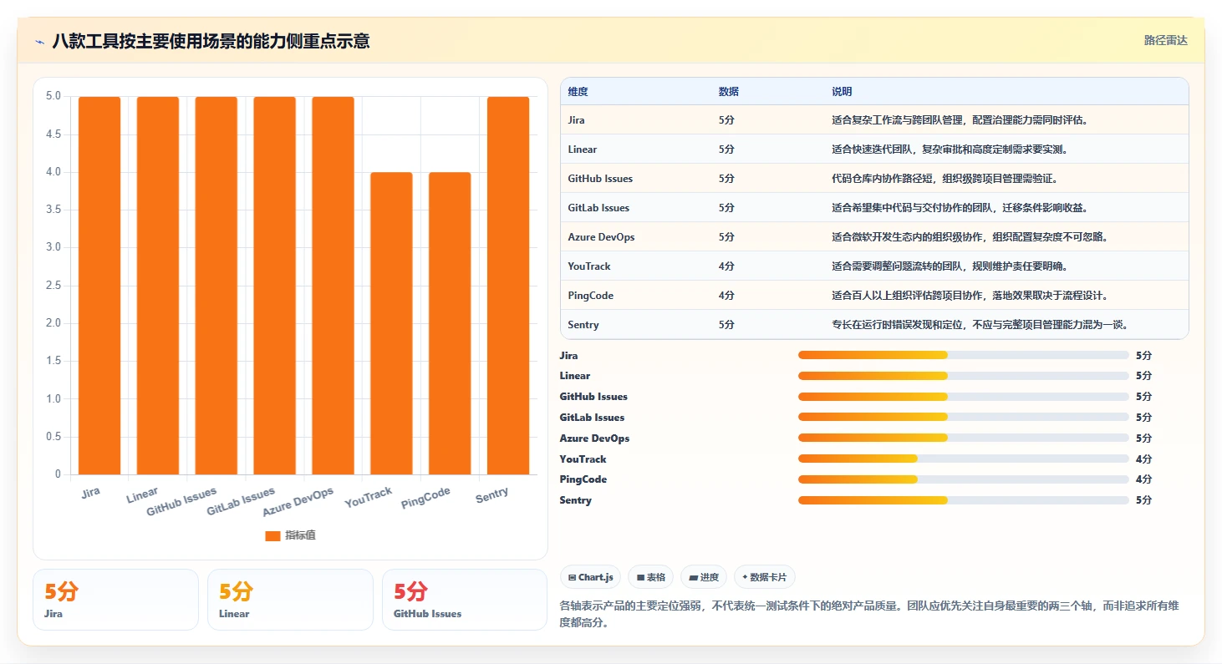This screenshot has height=664, width=1222.
Task: Select the Chart.js chip
Action: click(590, 577)
